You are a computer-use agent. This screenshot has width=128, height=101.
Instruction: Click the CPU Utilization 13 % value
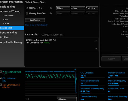point(83,76)
